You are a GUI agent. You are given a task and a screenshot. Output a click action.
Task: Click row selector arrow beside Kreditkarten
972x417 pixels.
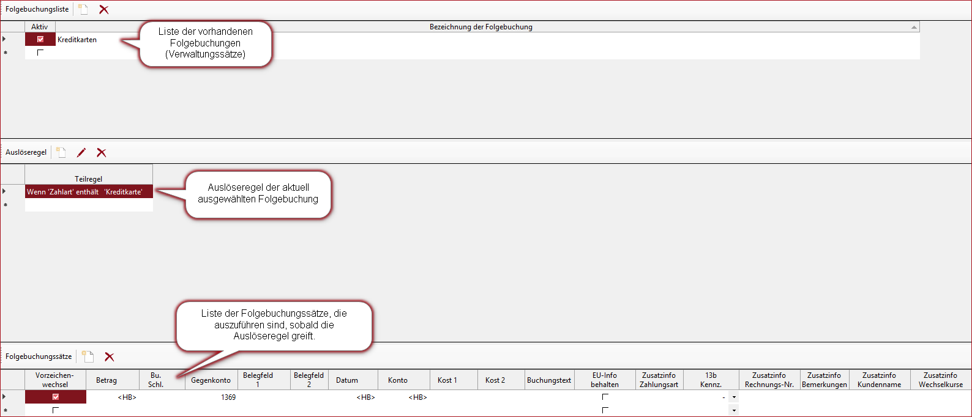pos(4,39)
